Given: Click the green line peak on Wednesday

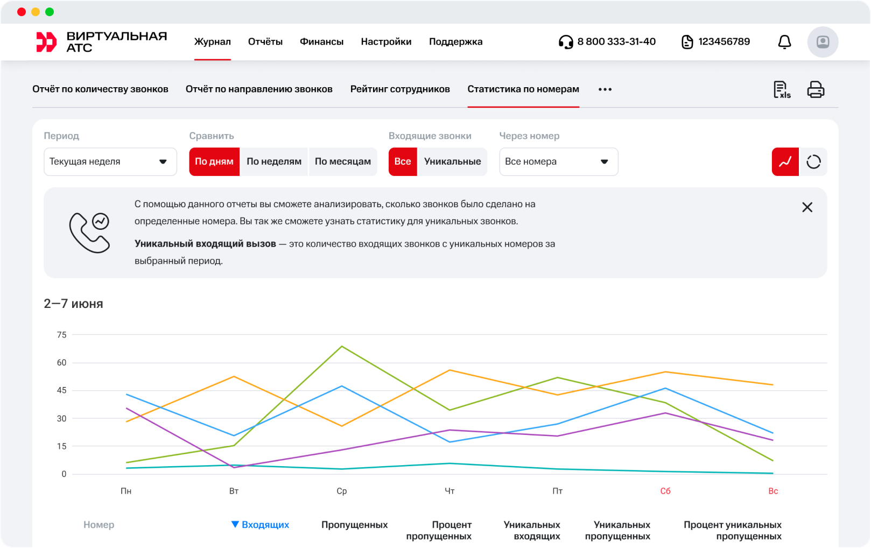Looking at the screenshot, I should pyautogui.click(x=342, y=346).
